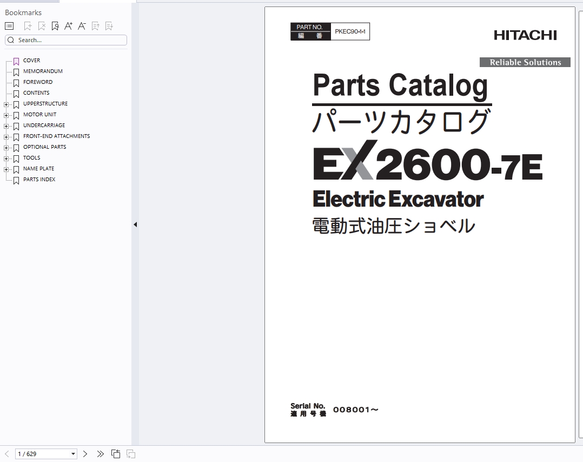
Task: Go to the next page
Action: coord(85,454)
